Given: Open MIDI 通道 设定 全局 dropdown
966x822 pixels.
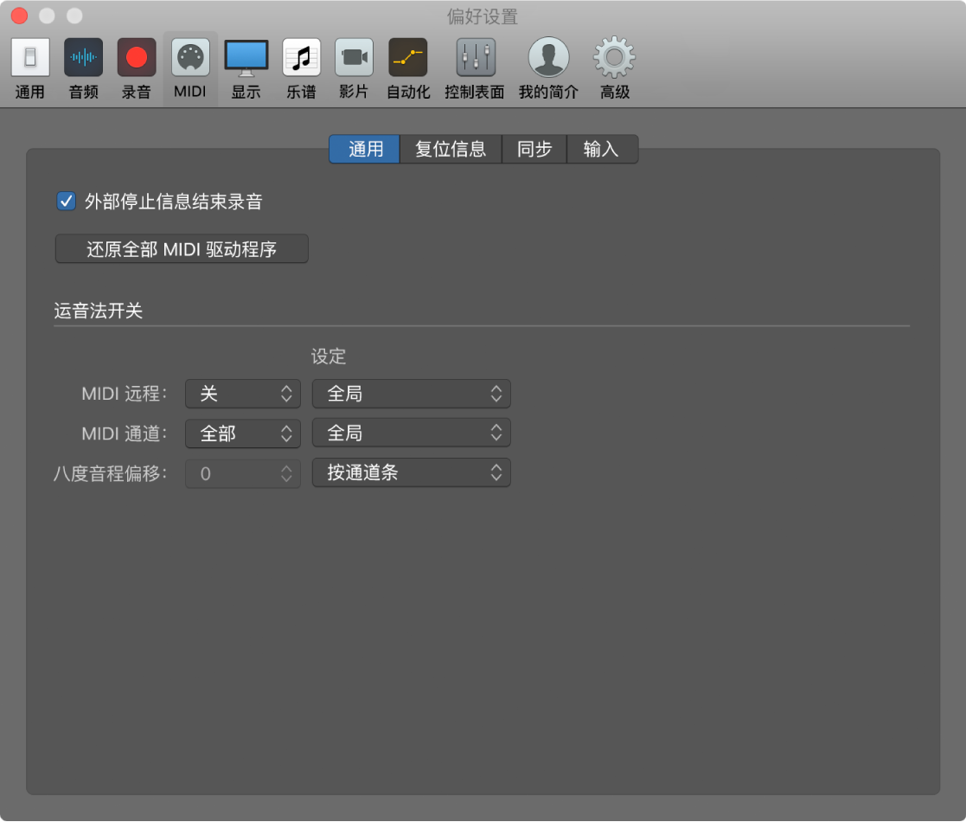Looking at the screenshot, I should click(x=412, y=433).
